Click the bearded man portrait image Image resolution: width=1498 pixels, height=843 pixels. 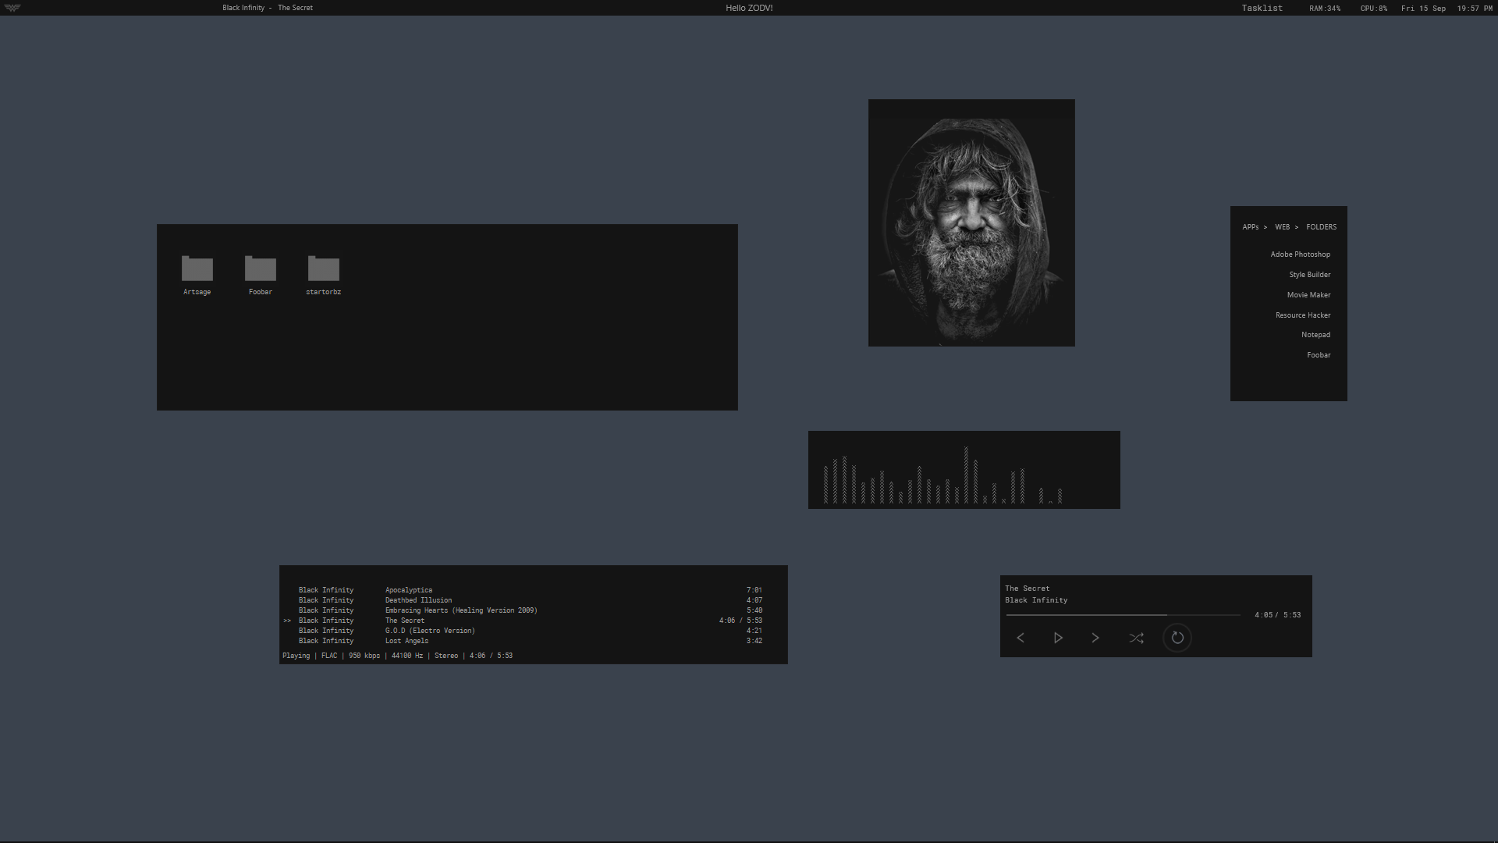coord(971,222)
